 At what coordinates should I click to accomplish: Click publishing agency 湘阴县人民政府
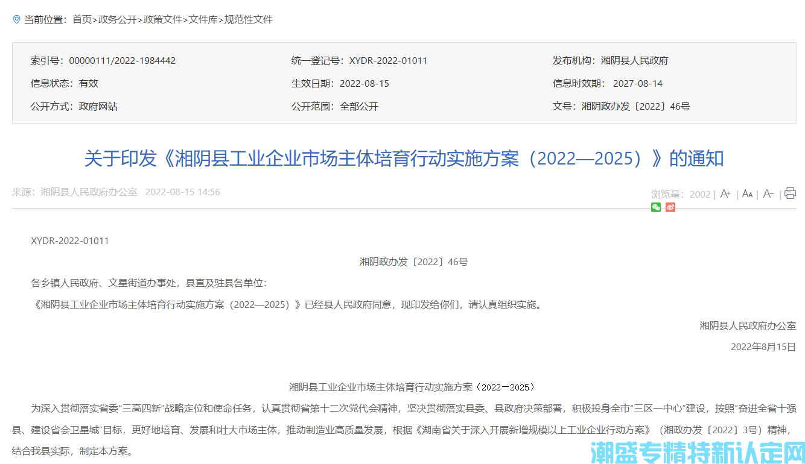634,61
